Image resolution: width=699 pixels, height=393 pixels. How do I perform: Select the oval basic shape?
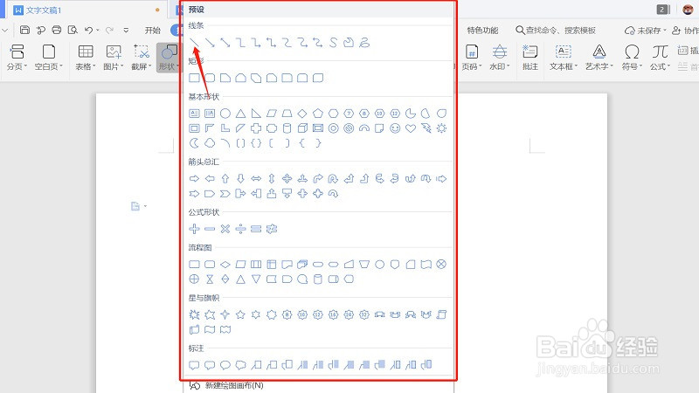tap(225, 114)
